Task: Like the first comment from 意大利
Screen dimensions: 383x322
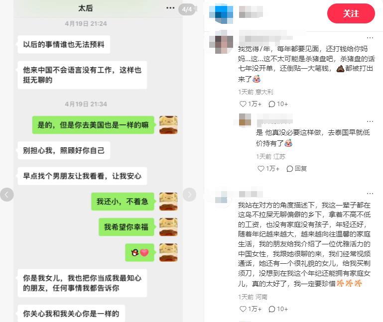Action: coord(251,104)
